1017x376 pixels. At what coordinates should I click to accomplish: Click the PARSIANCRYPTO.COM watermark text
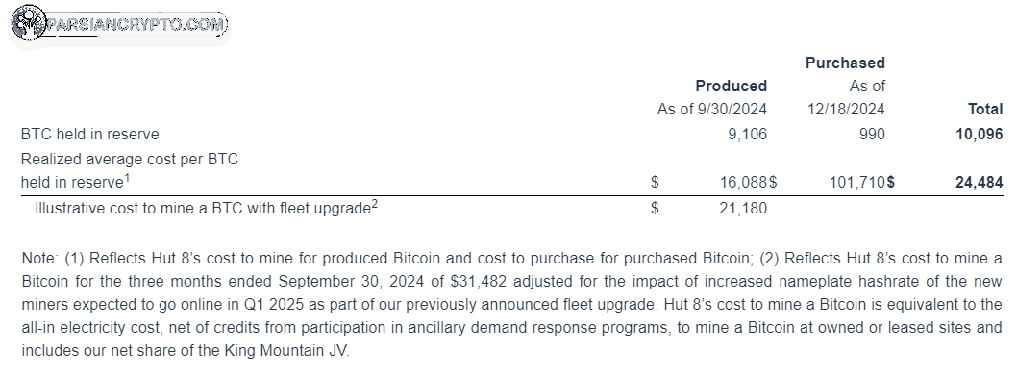pyautogui.click(x=136, y=25)
